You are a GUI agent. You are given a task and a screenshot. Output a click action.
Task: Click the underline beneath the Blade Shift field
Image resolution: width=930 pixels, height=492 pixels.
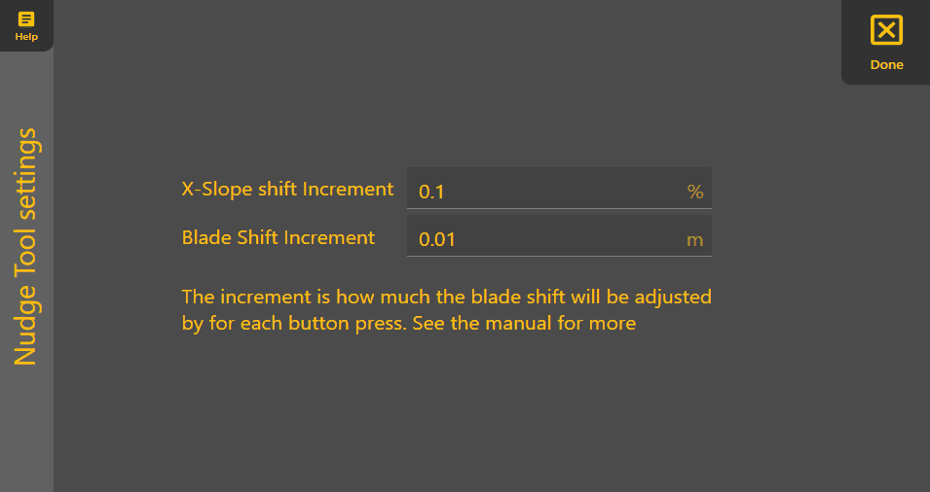point(558,256)
